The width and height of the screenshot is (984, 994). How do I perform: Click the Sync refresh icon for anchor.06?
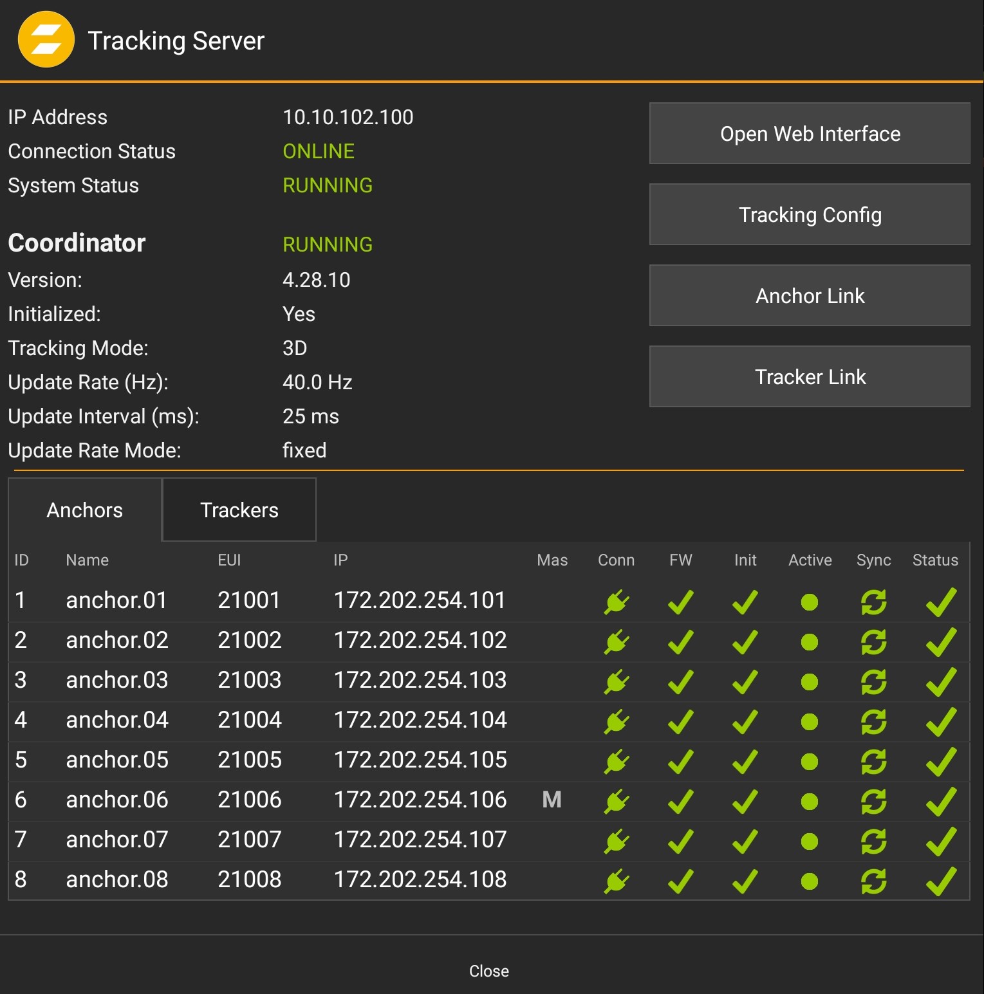coord(873,800)
